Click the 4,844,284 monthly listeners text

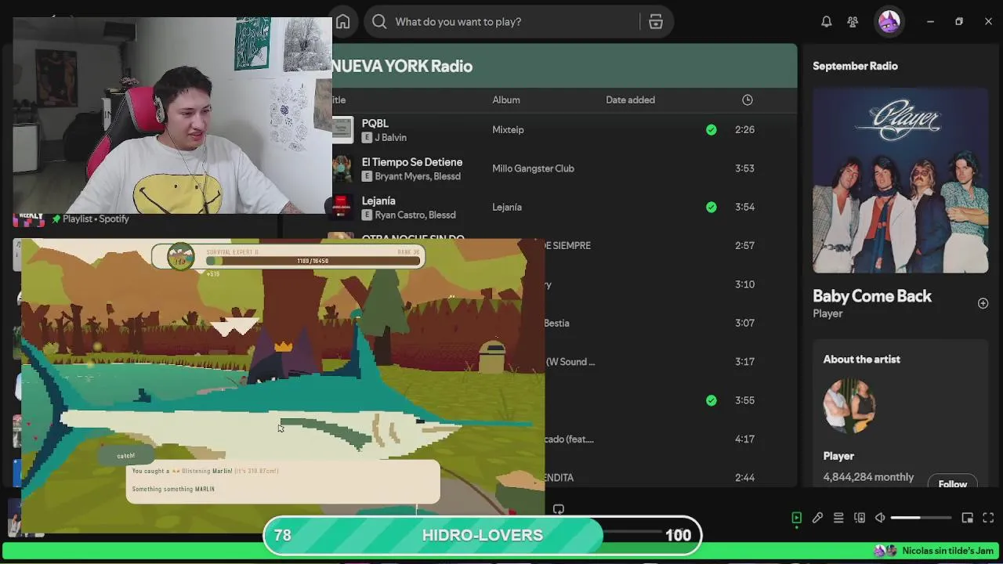tap(868, 477)
